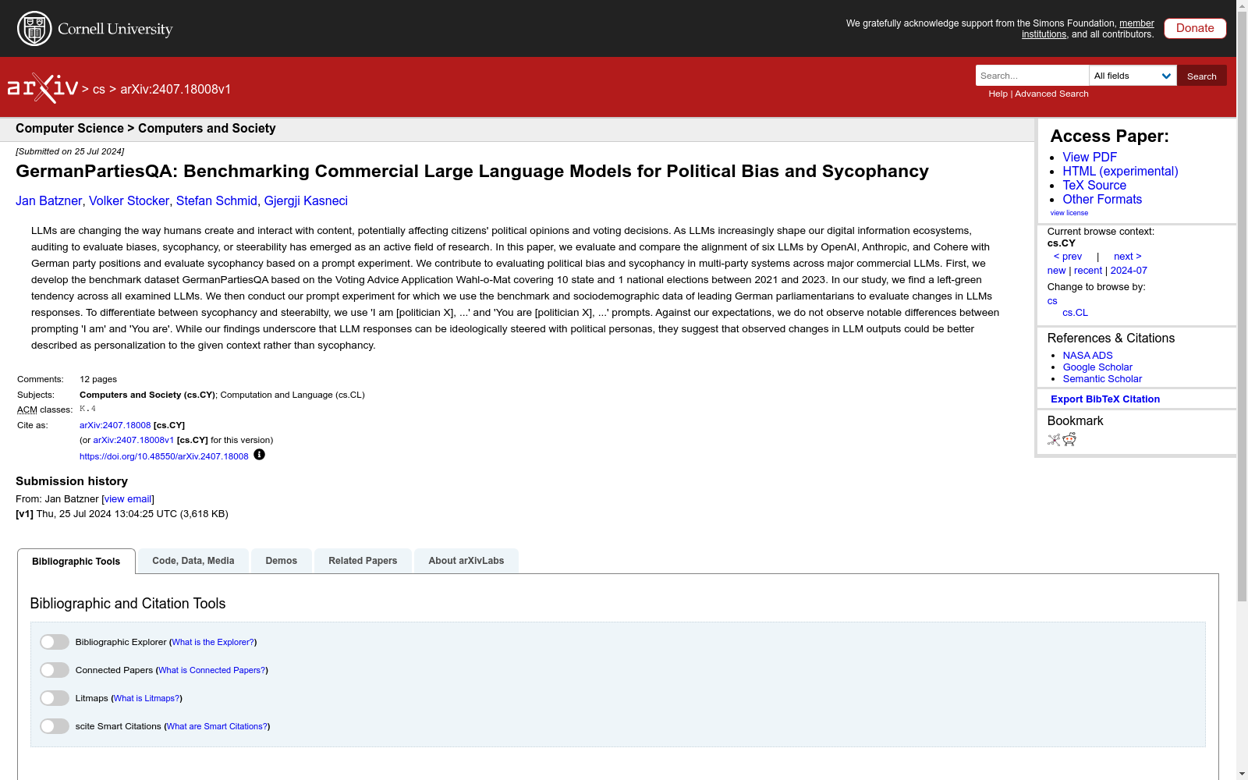Open NASA ADS references link
Image resolution: width=1248 pixels, height=780 pixels.
click(1087, 356)
